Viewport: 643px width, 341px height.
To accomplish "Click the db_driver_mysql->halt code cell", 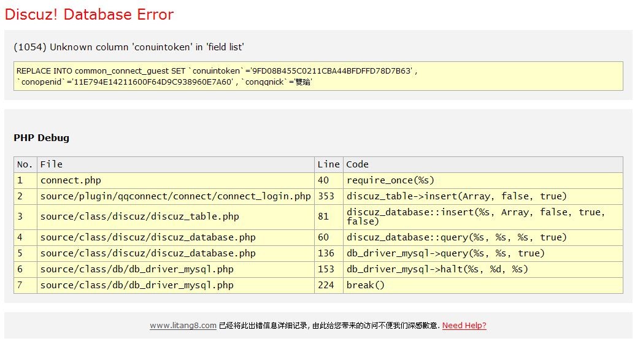I will [437, 269].
